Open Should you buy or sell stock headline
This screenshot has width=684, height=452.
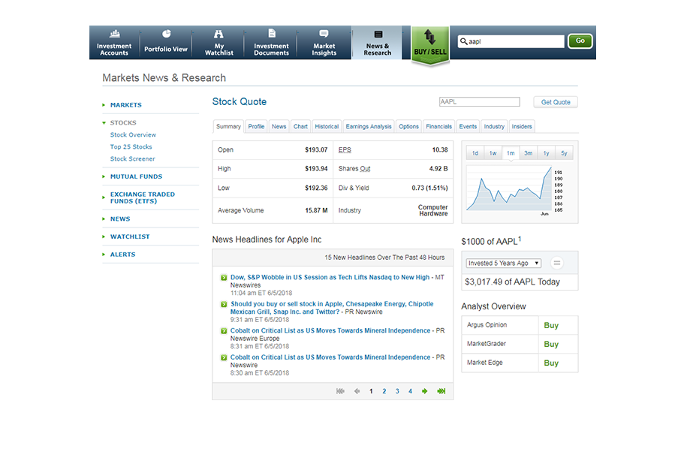pyautogui.click(x=332, y=308)
